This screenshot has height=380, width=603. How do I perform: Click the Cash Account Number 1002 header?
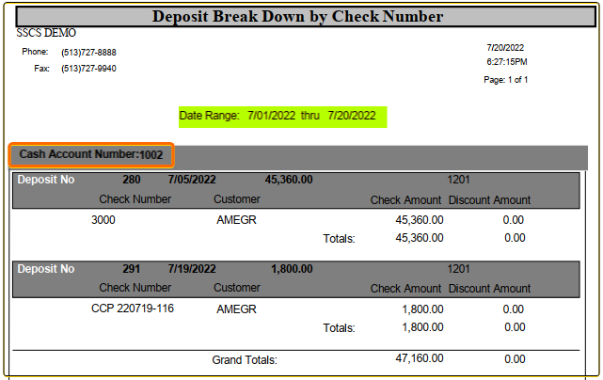91,154
